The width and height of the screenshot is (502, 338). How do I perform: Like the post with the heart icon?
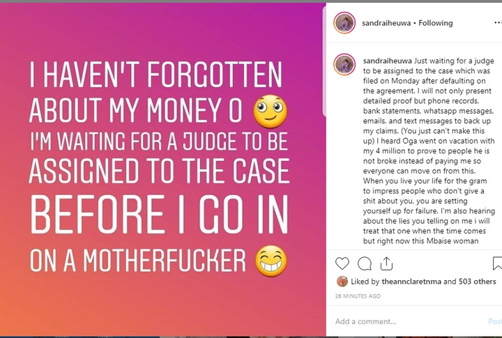point(342,263)
